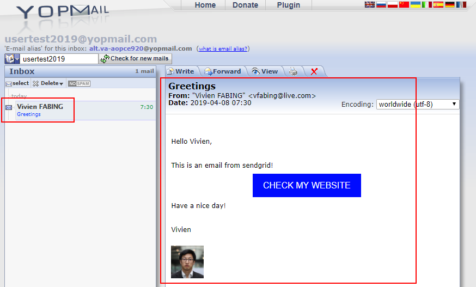
Task: Open the Plugin page
Action: click(289, 5)
